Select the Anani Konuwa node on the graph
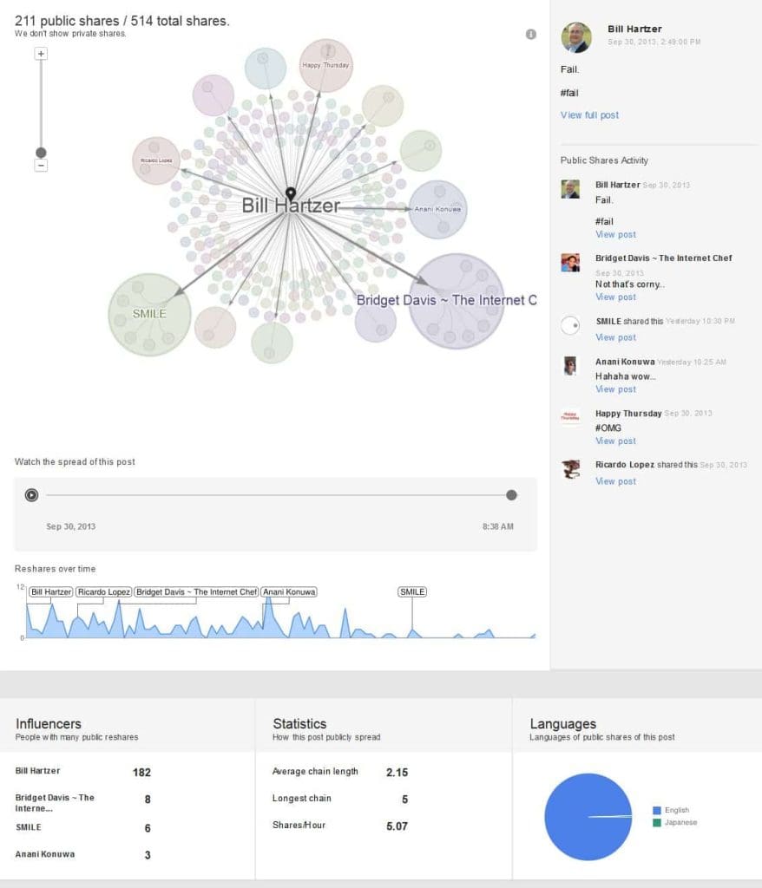Image resolution: width=762 pixels, height=888 pixels. 439,208
